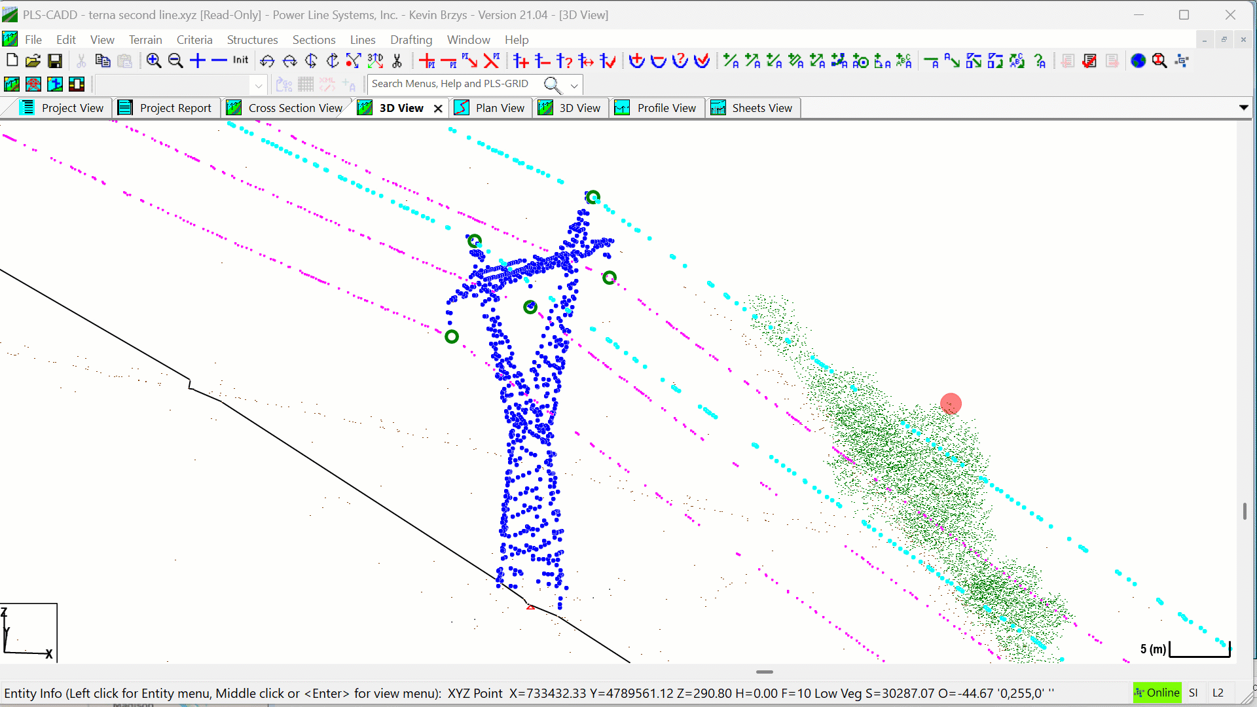Screen dimensions: 1257x707
Task: Open the empty toolbar combo box
Action: tap(259, 85)
